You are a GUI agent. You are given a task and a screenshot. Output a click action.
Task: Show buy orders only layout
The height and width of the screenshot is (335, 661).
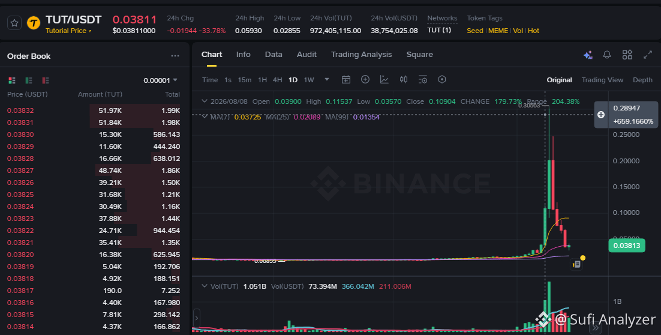(29, 80)
